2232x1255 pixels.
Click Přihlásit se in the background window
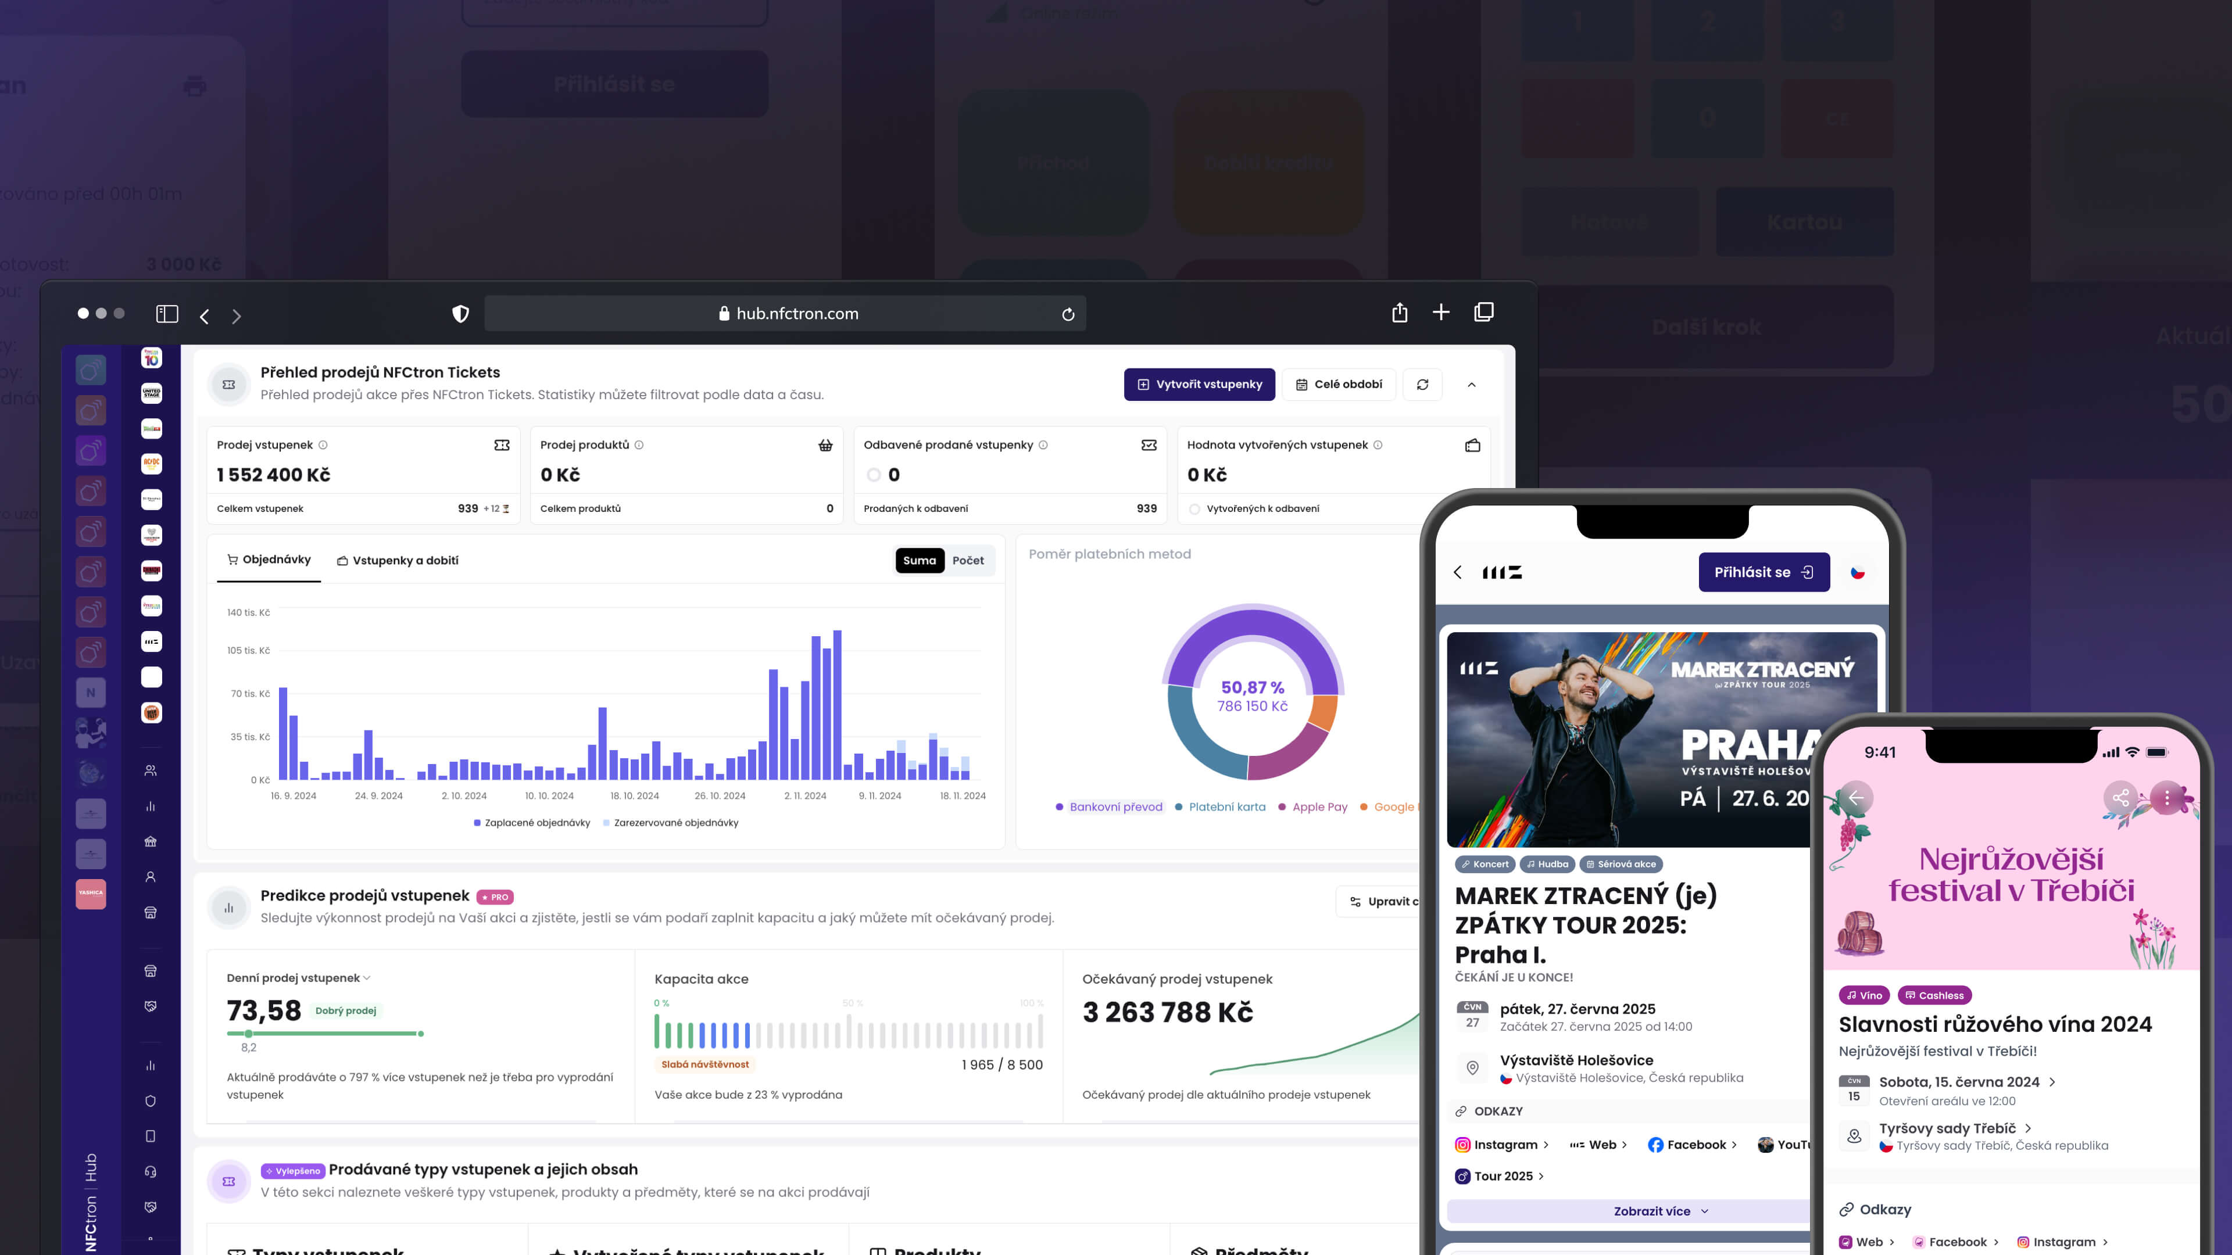[614, 84]
